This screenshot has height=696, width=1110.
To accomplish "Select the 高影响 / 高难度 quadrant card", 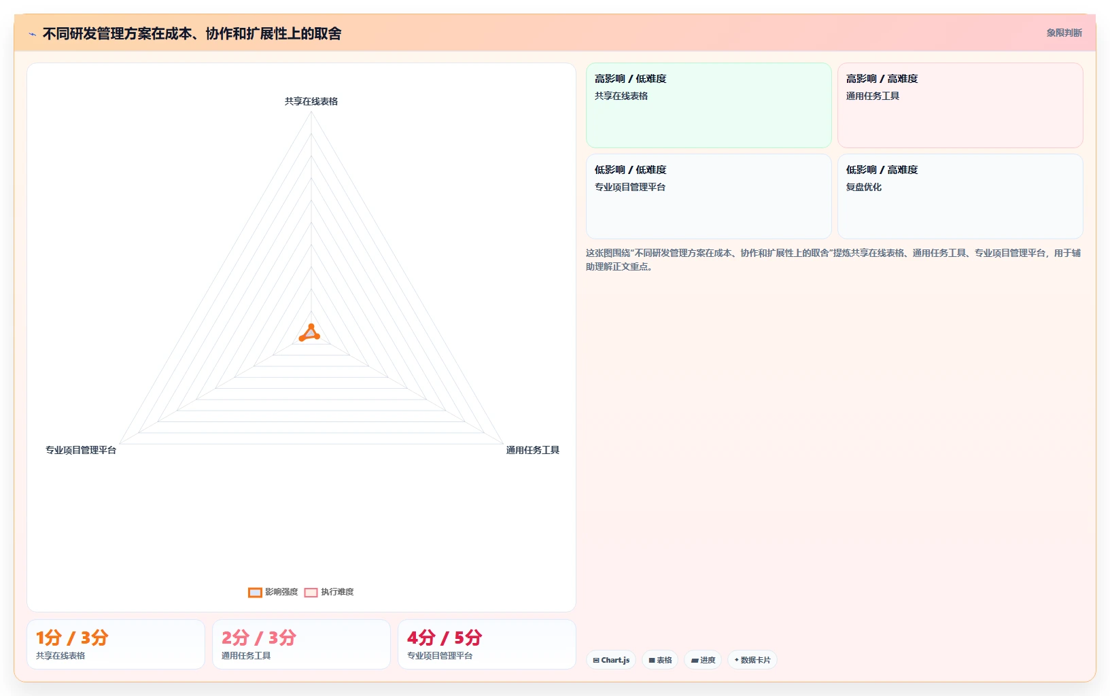I will 960,105.
